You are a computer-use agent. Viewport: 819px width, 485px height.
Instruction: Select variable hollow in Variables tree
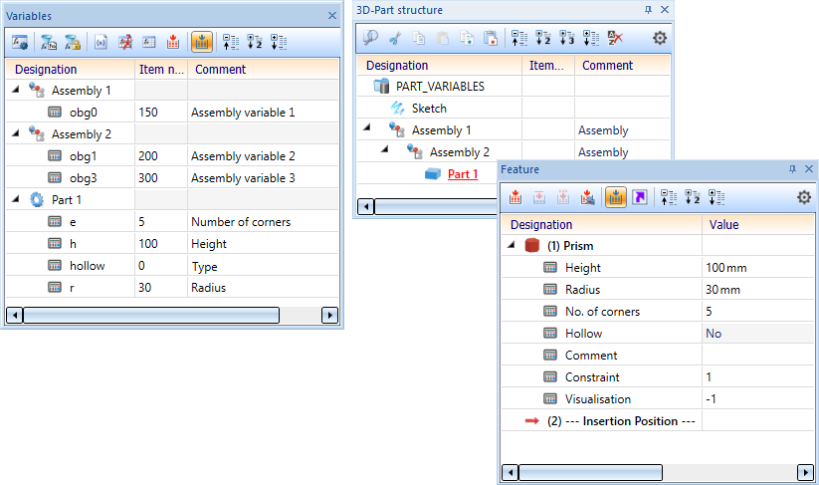point(88,266)
